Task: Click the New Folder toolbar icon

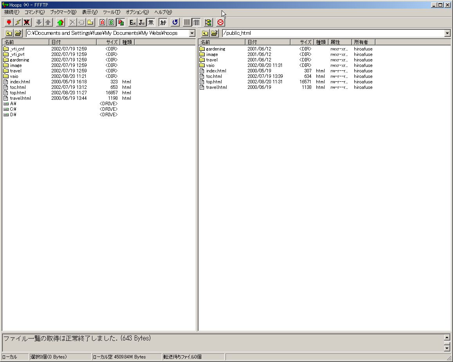Action: (x=90, y=22)
